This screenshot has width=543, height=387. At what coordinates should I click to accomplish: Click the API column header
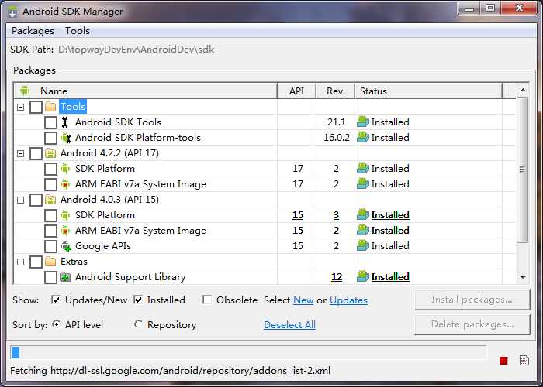[297, 91]
